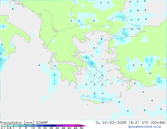The width and height of the screenshot is (167, 129).
Task: Click the 0.1–0.5 mm palest legend swatch
Action: coord(4,126)
